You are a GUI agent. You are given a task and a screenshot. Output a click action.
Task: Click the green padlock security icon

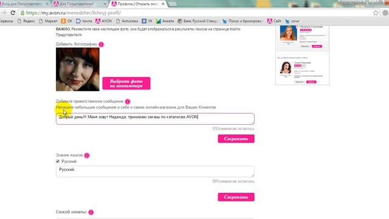pyautogui.click(x=22, y=13)
